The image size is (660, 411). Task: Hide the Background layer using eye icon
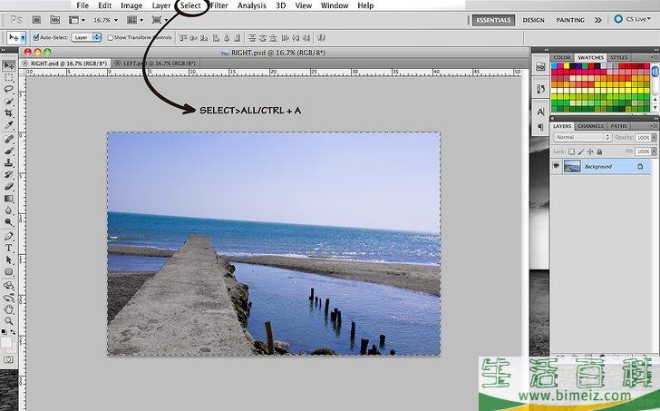click(x=557, y=167)
